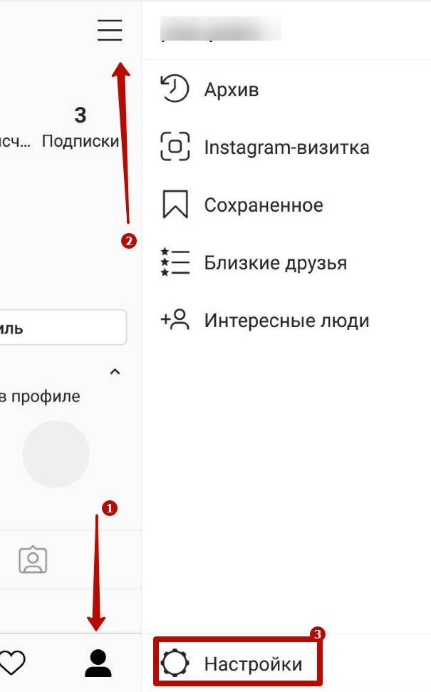
Task: Select Близкие друзья in the menu
Action: (x=275, y=263)
